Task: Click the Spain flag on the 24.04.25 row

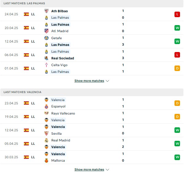Action: [x=26, y=14]
